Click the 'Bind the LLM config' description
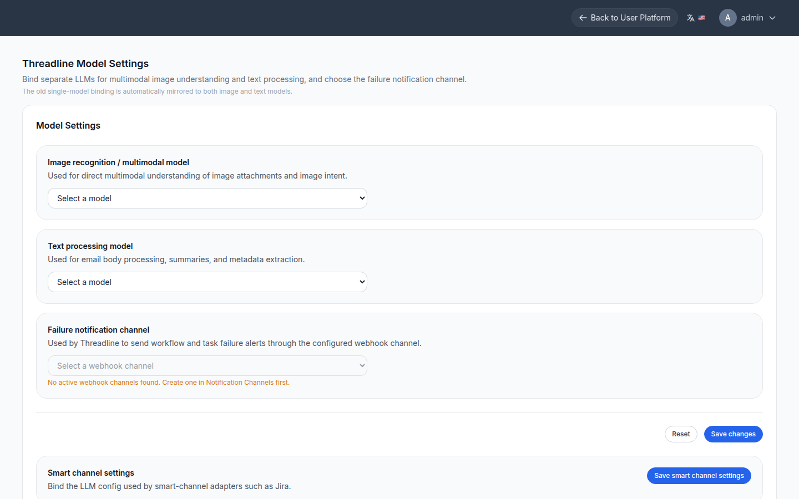The width and height of the screenshot is (799, 499). [x=169, y=486]
